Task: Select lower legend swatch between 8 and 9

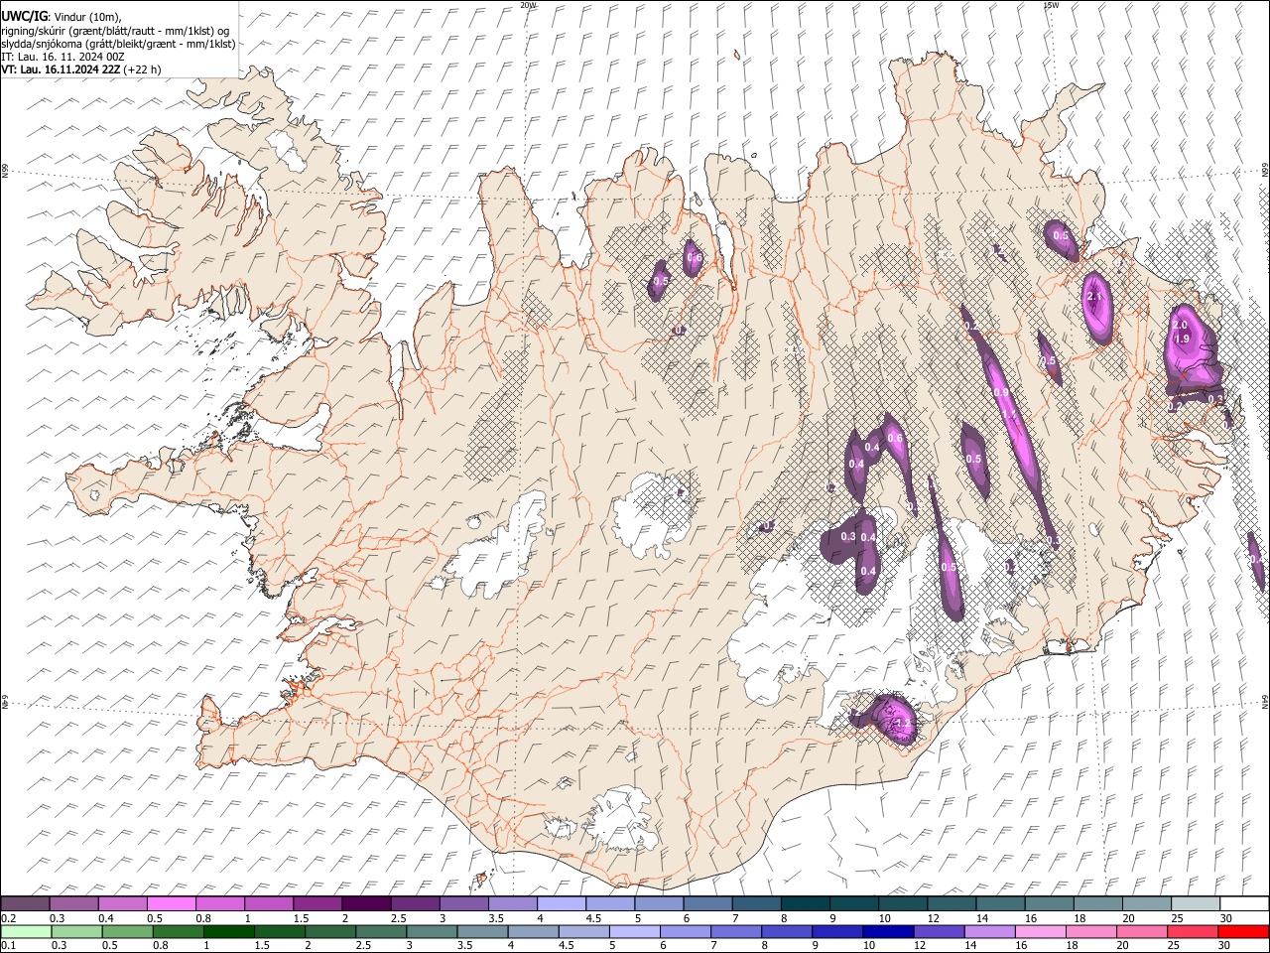Action: tap(786, 932)
